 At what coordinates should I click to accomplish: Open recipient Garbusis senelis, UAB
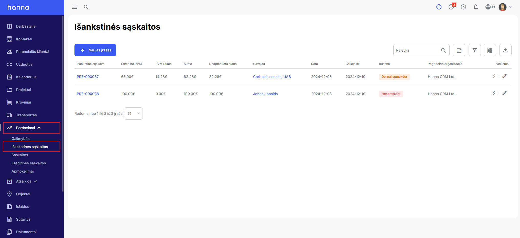pos(272,77)
